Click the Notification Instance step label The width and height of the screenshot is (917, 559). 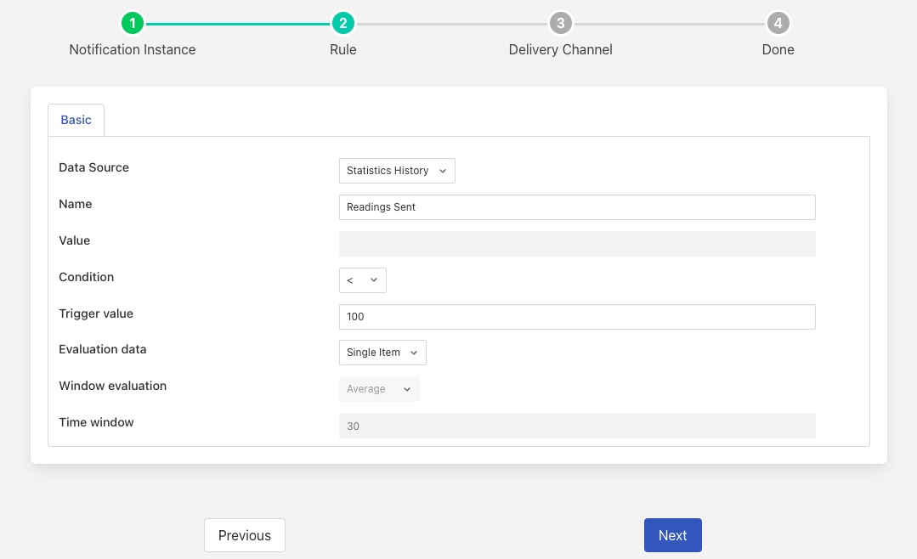(132, 49)
